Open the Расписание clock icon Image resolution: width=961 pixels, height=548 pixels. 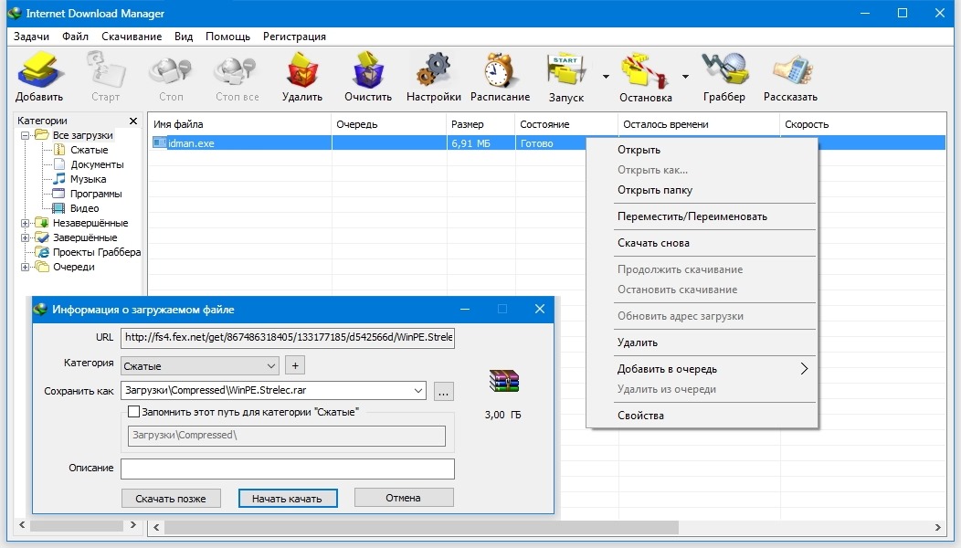(x=500, y=71)
